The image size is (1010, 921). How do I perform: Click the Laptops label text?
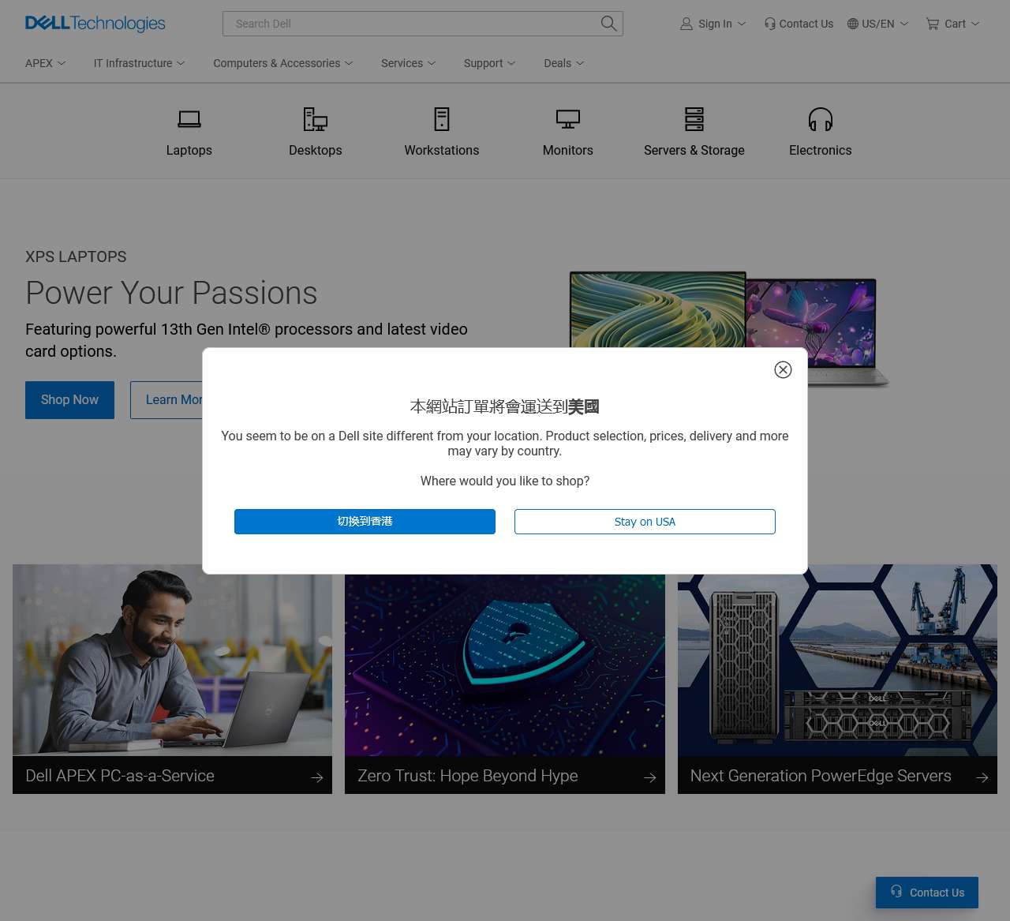[x=189, y=150]
